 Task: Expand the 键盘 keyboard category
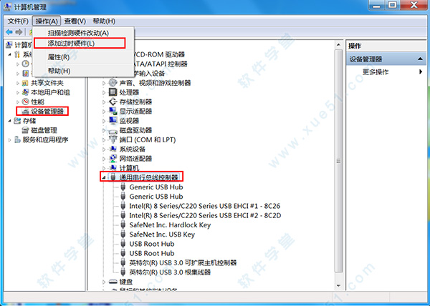click(x=105, y=282)
